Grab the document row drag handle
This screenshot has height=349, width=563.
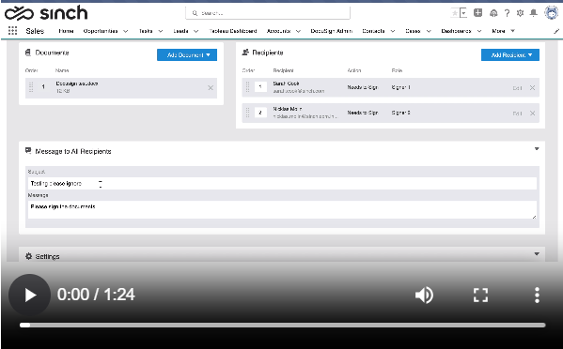pyautogui.click(x=31, y=87)
